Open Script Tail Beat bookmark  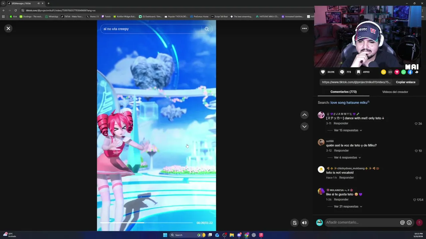point(219,16)
